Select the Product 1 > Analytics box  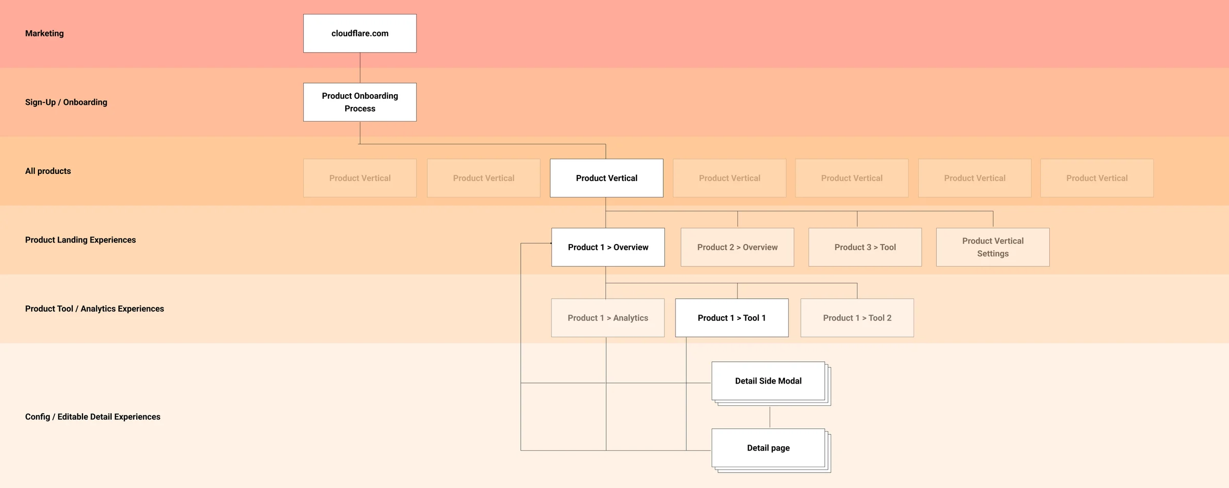tap(607, 318)
